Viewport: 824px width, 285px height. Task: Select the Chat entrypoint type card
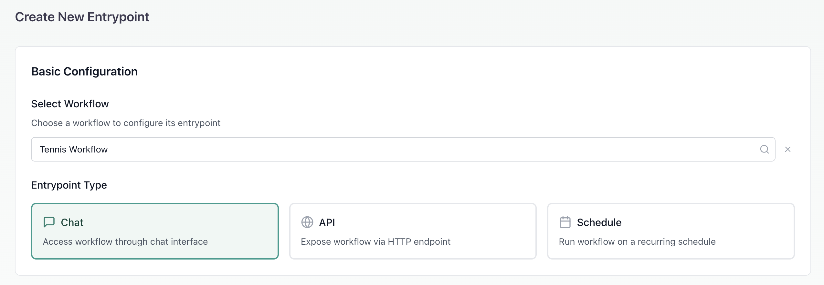(155, 231)
